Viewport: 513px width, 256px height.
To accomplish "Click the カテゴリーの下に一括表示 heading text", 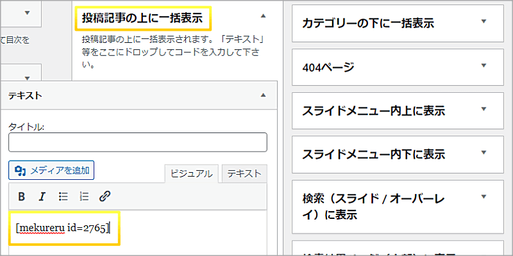I will [x=368, y=24].
